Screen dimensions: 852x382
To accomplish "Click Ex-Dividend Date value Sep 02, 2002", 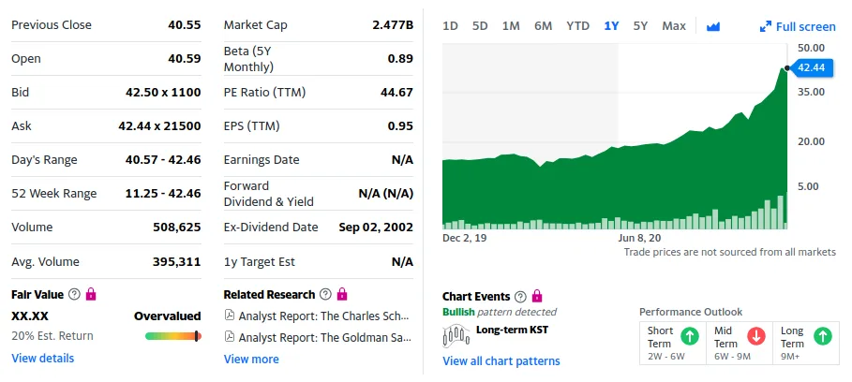I will tap(376, 227).
